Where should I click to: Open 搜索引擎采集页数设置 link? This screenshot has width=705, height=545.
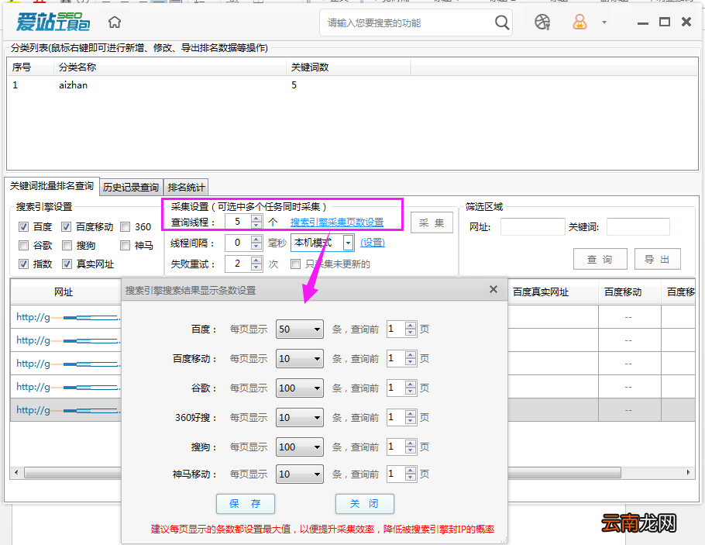pos(337,222)
